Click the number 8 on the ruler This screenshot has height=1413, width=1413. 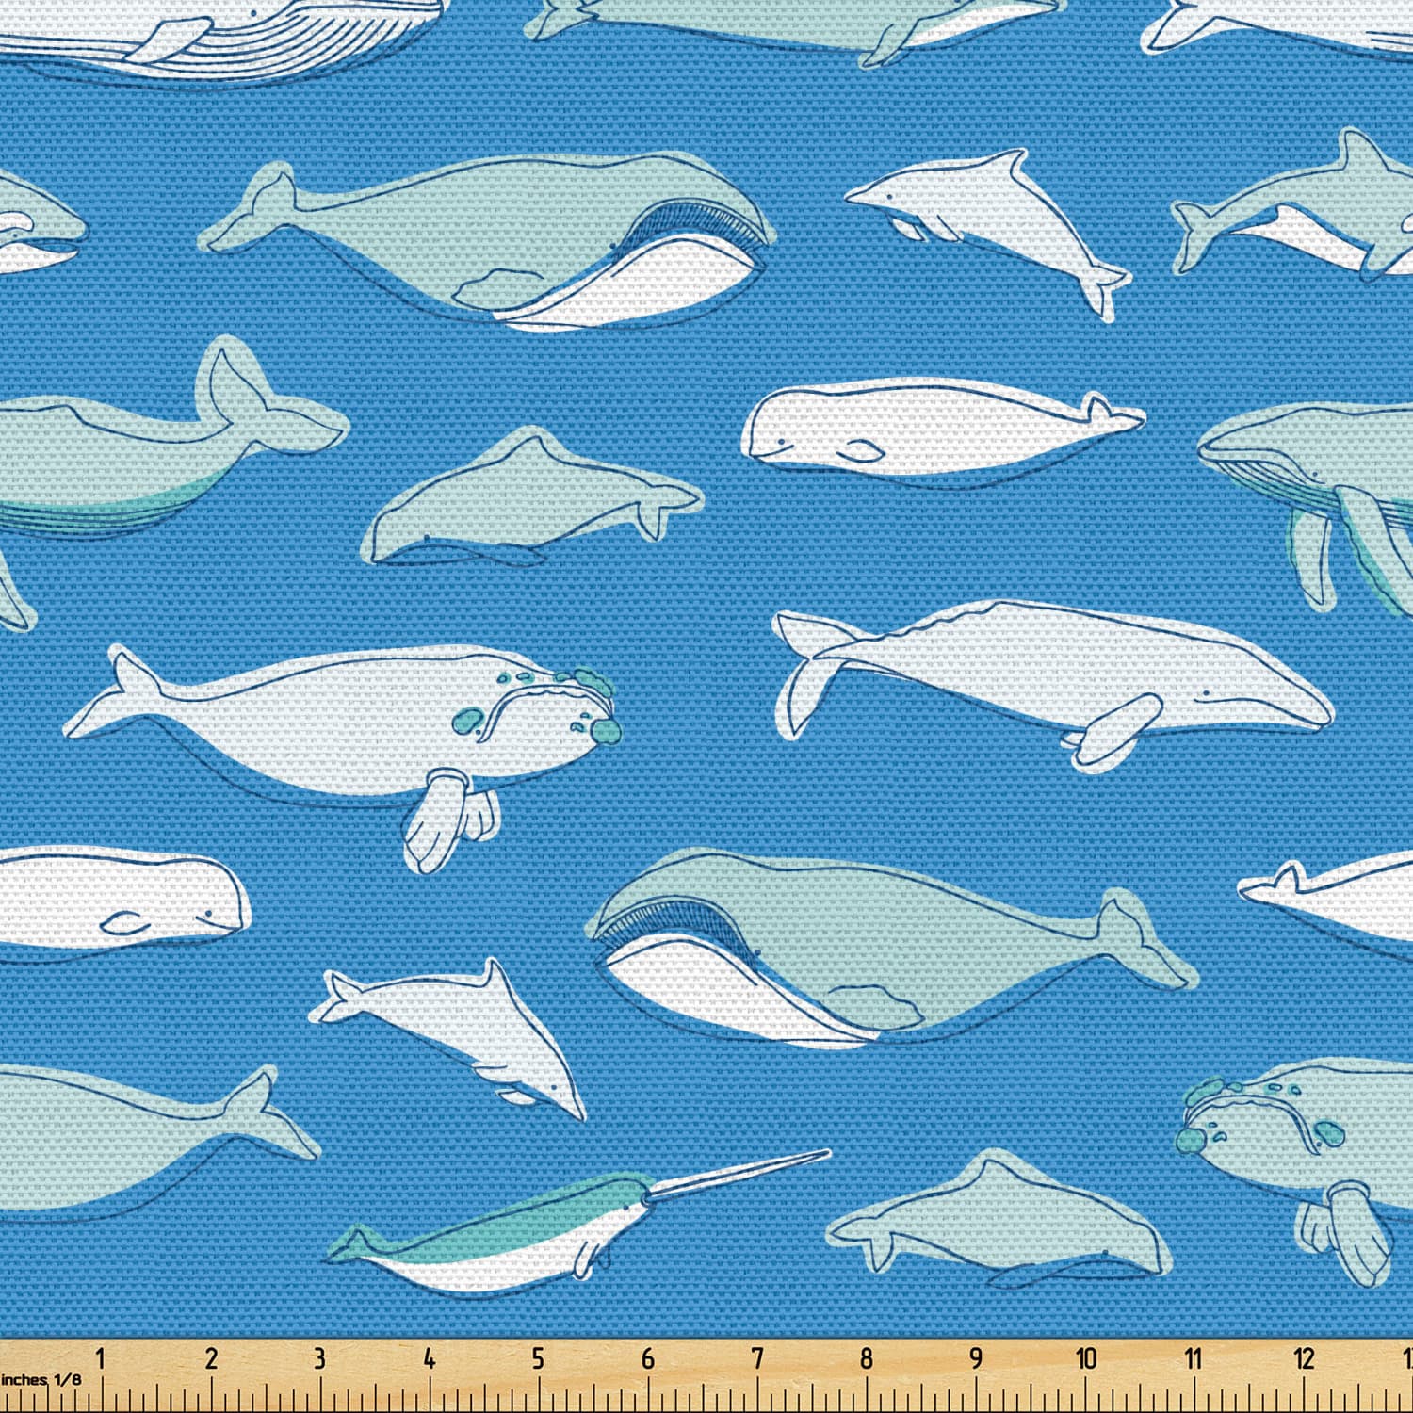pos(867,1358)
